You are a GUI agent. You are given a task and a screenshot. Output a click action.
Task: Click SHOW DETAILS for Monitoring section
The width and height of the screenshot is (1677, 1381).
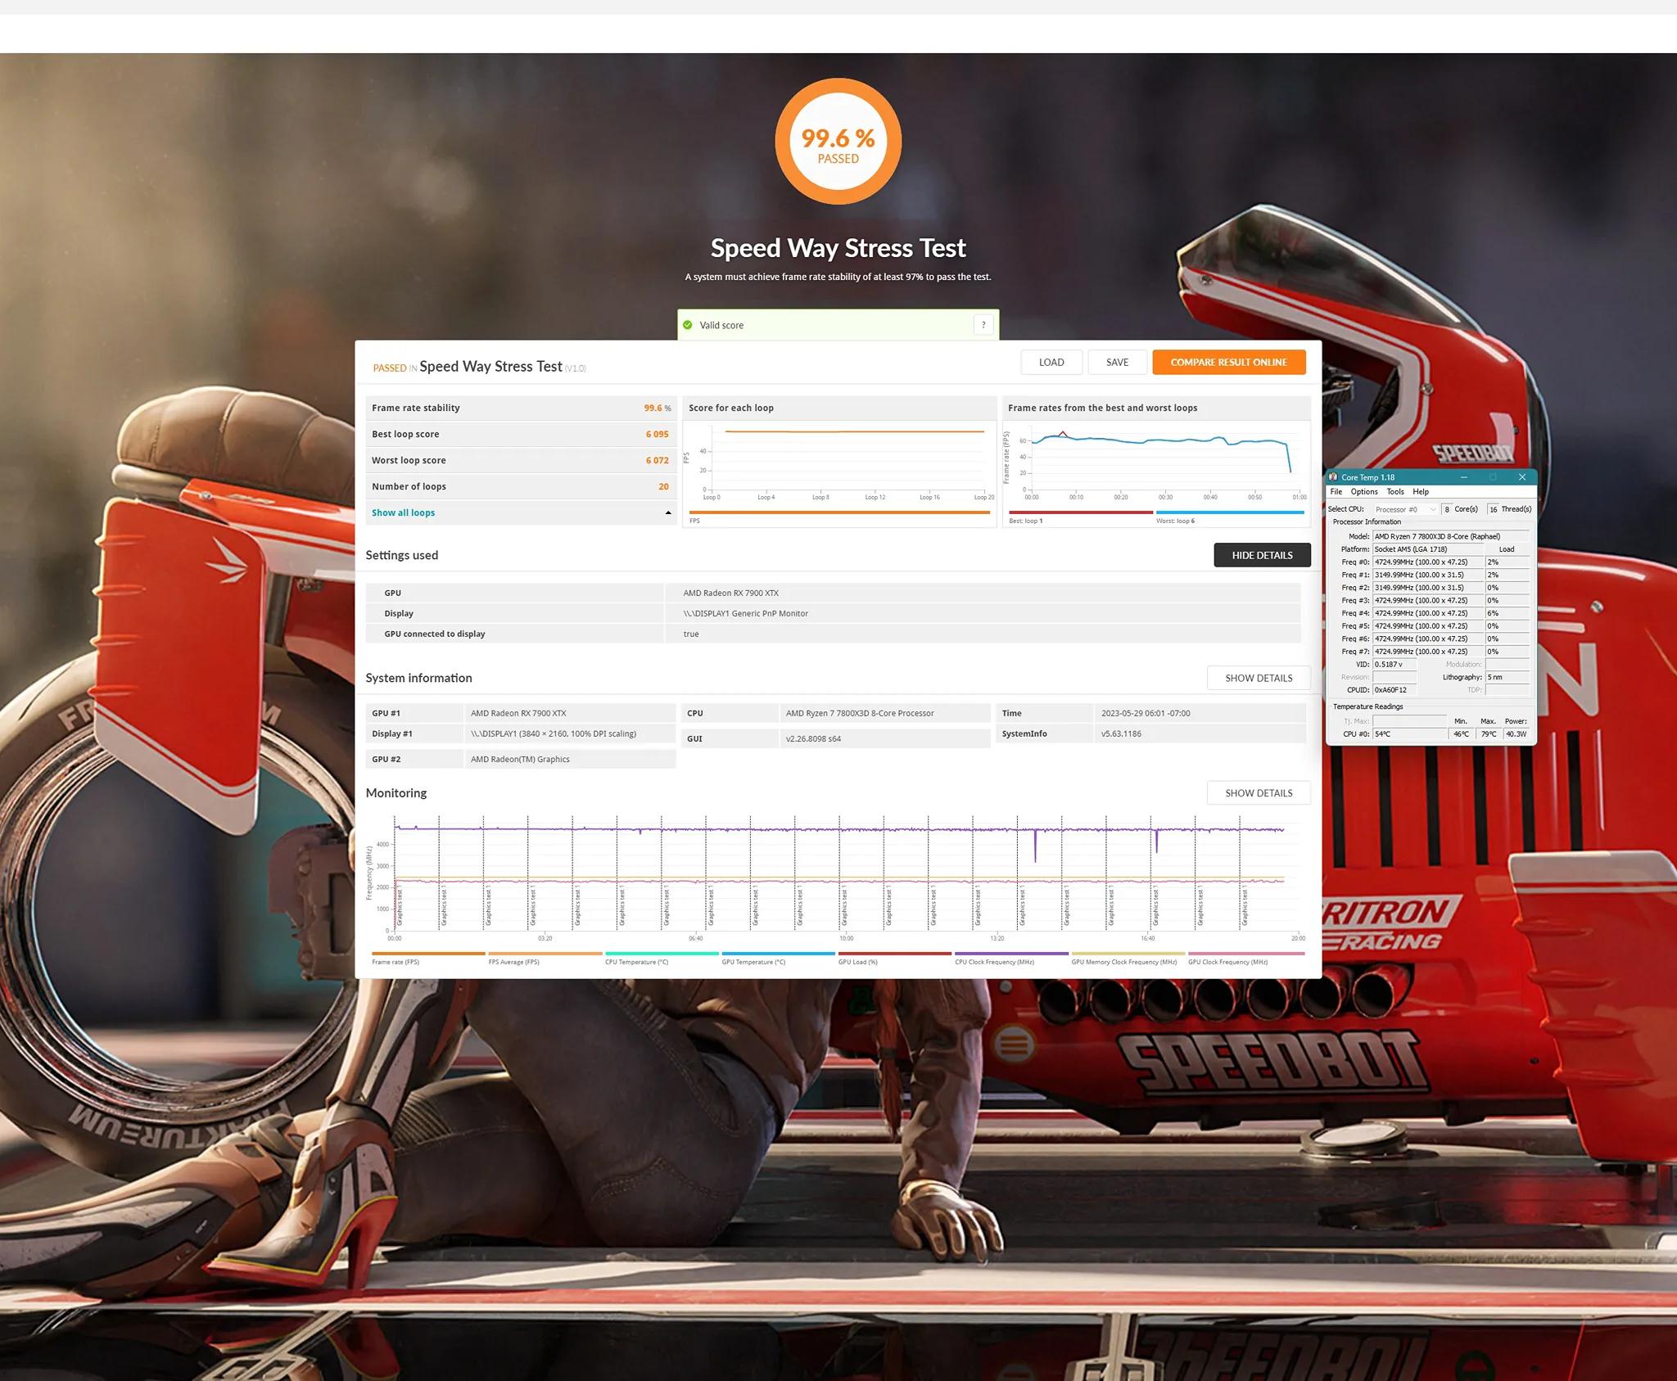1259,792
